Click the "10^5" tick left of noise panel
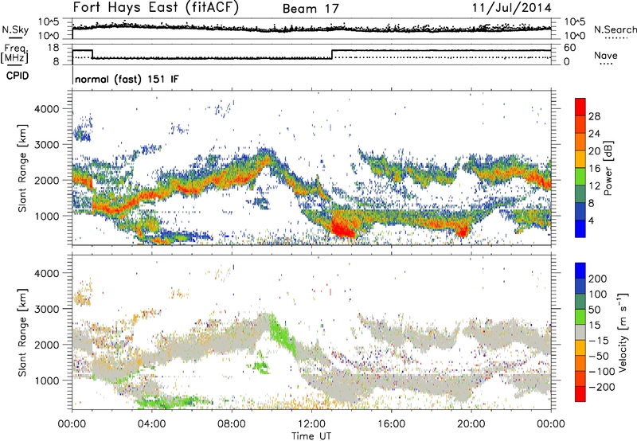Viewport: 637px width, 441px height. point(49,22)
